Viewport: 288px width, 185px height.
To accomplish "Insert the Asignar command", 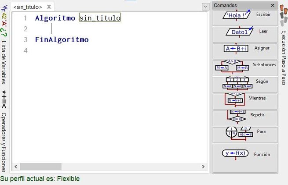I will 245,51.
